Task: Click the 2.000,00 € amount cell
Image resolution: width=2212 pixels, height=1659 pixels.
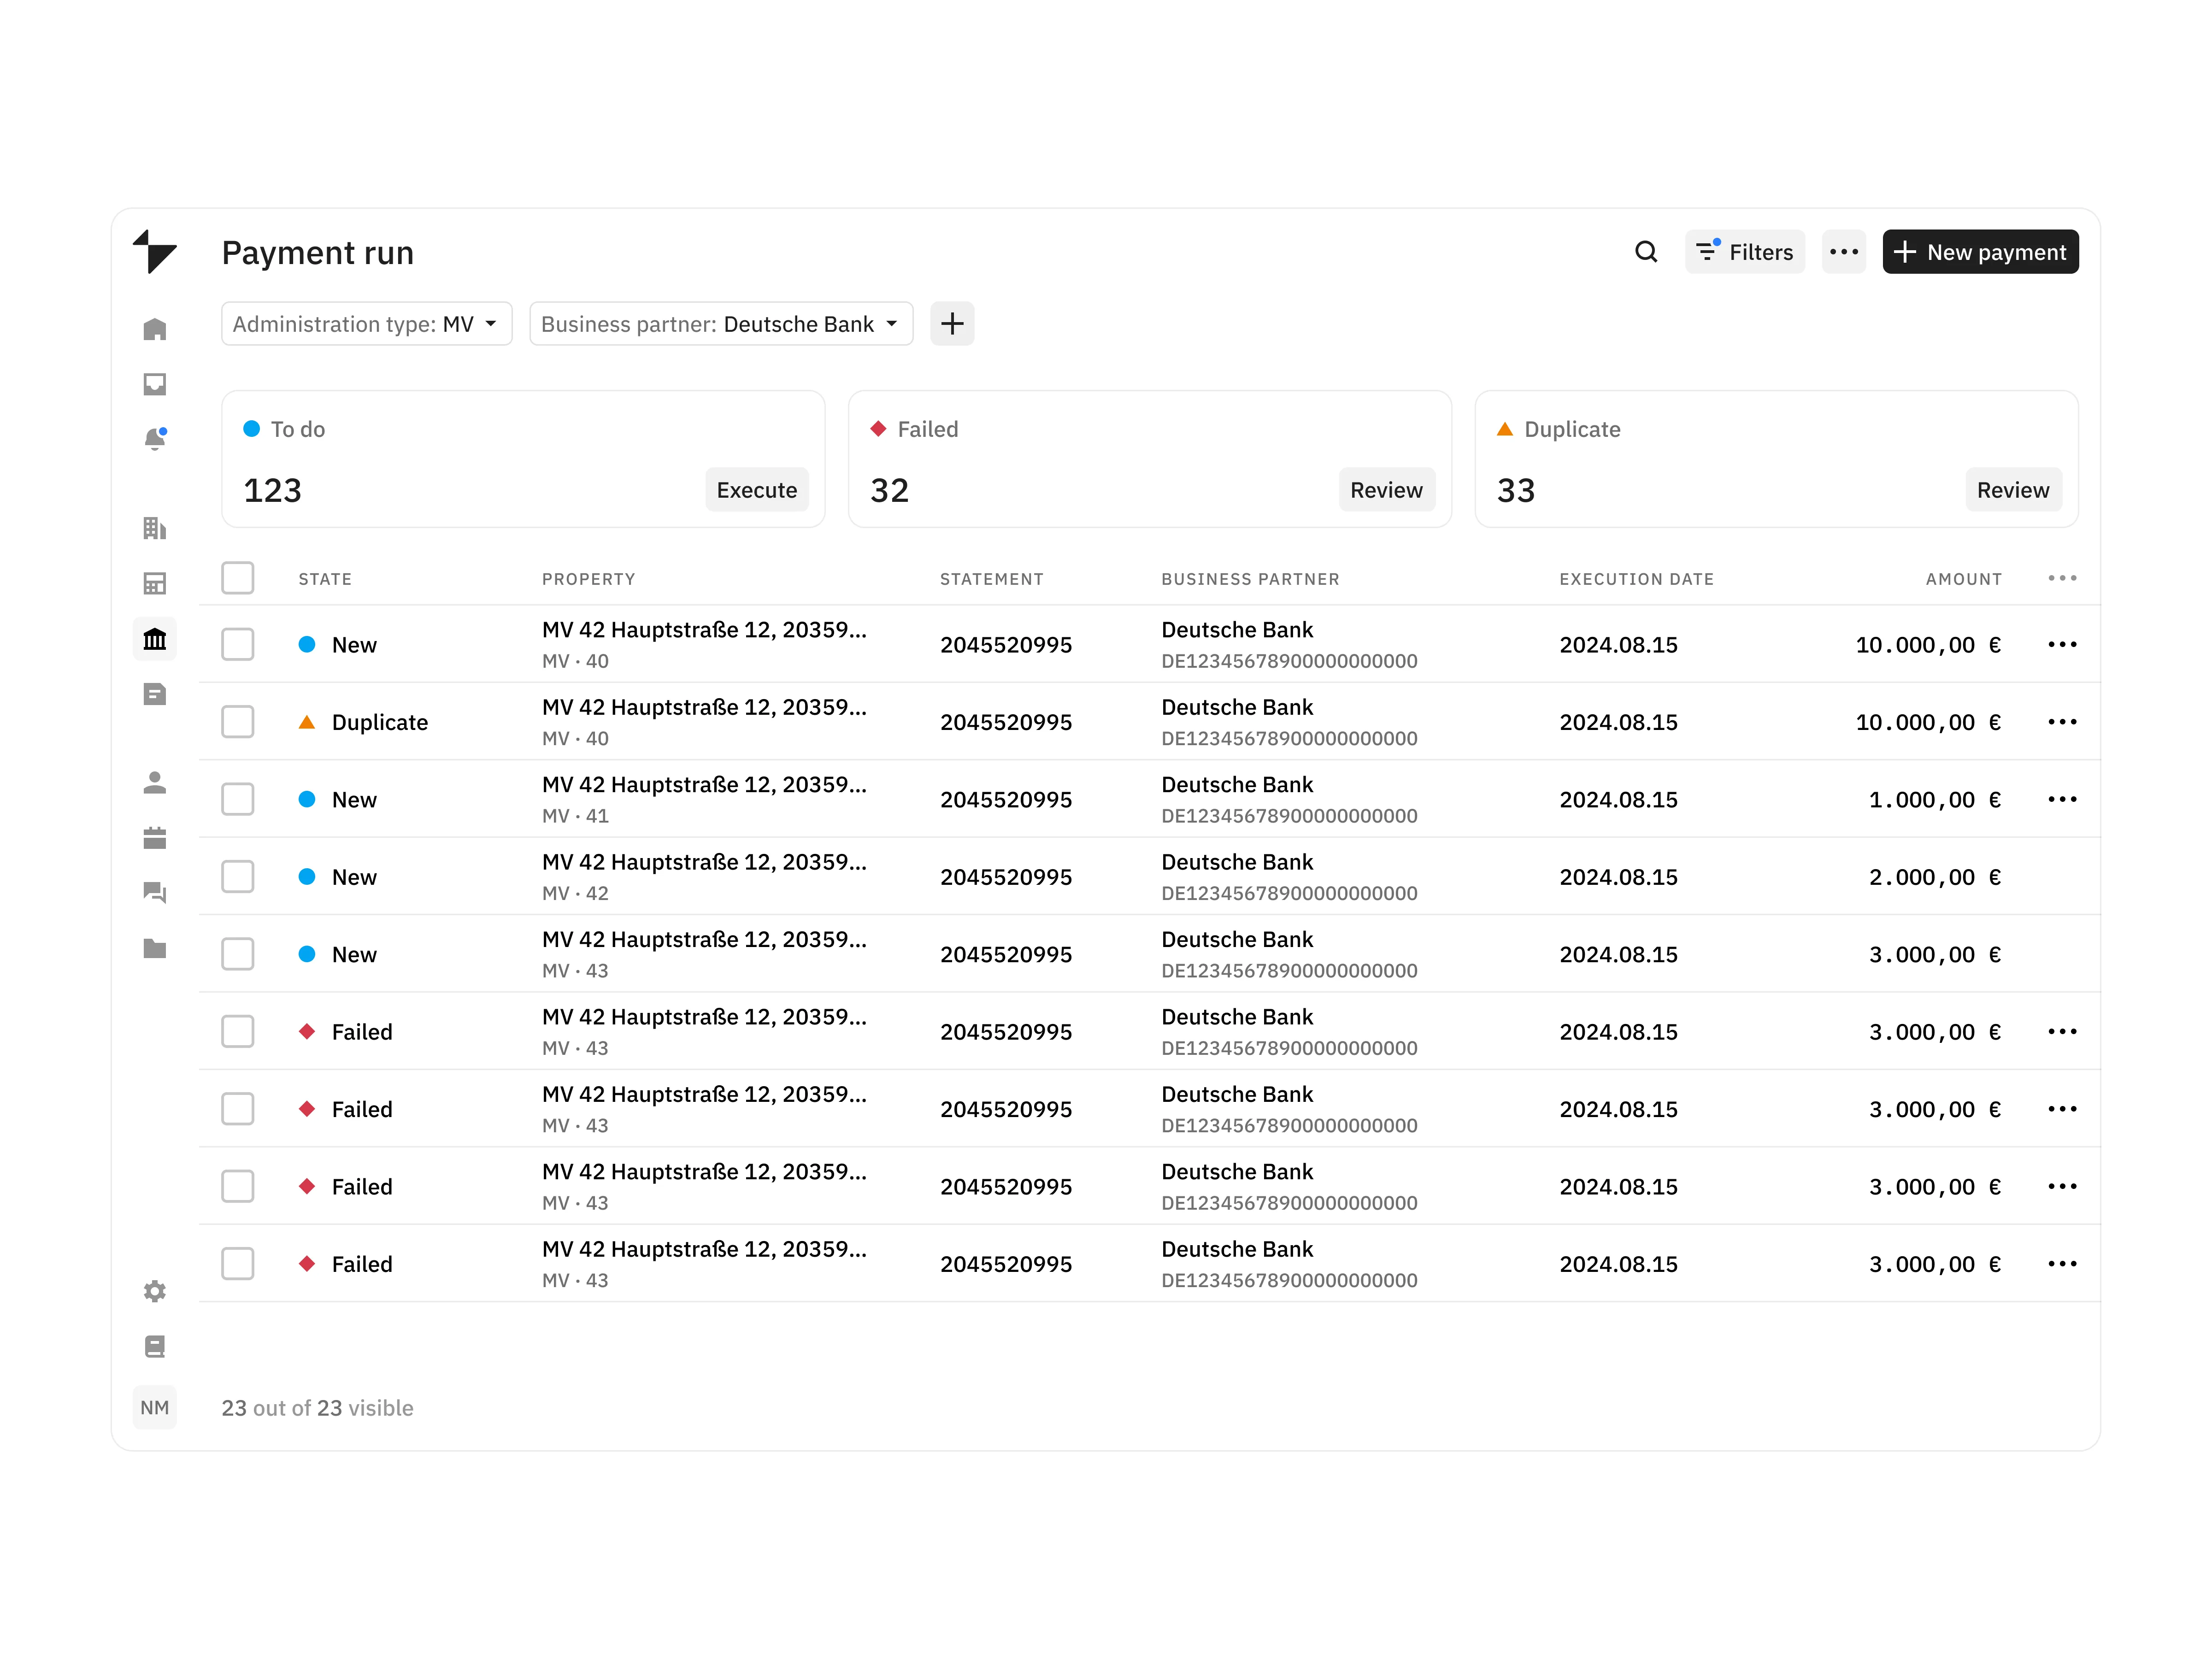Action: pos(1935,877)
